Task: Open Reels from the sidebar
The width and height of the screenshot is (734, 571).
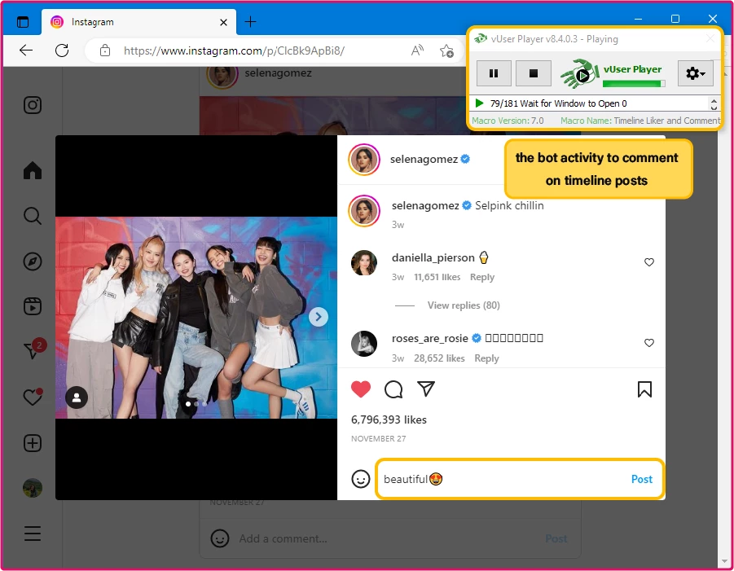Action: click(33, 306)
